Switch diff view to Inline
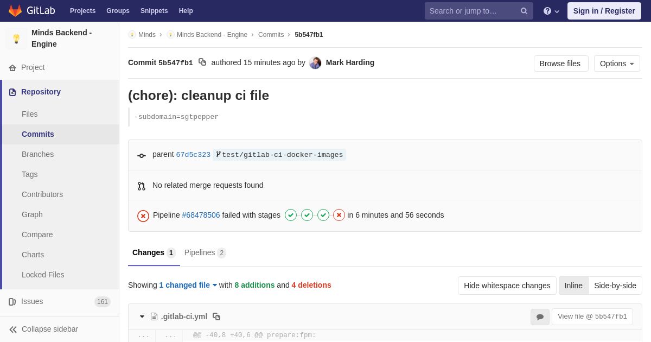Screen dimensions: 651x342 [573, 286]
